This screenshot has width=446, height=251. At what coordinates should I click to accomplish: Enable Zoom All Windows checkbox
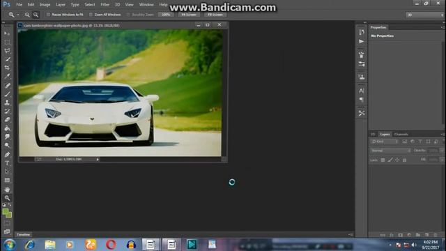pos(91,15)
